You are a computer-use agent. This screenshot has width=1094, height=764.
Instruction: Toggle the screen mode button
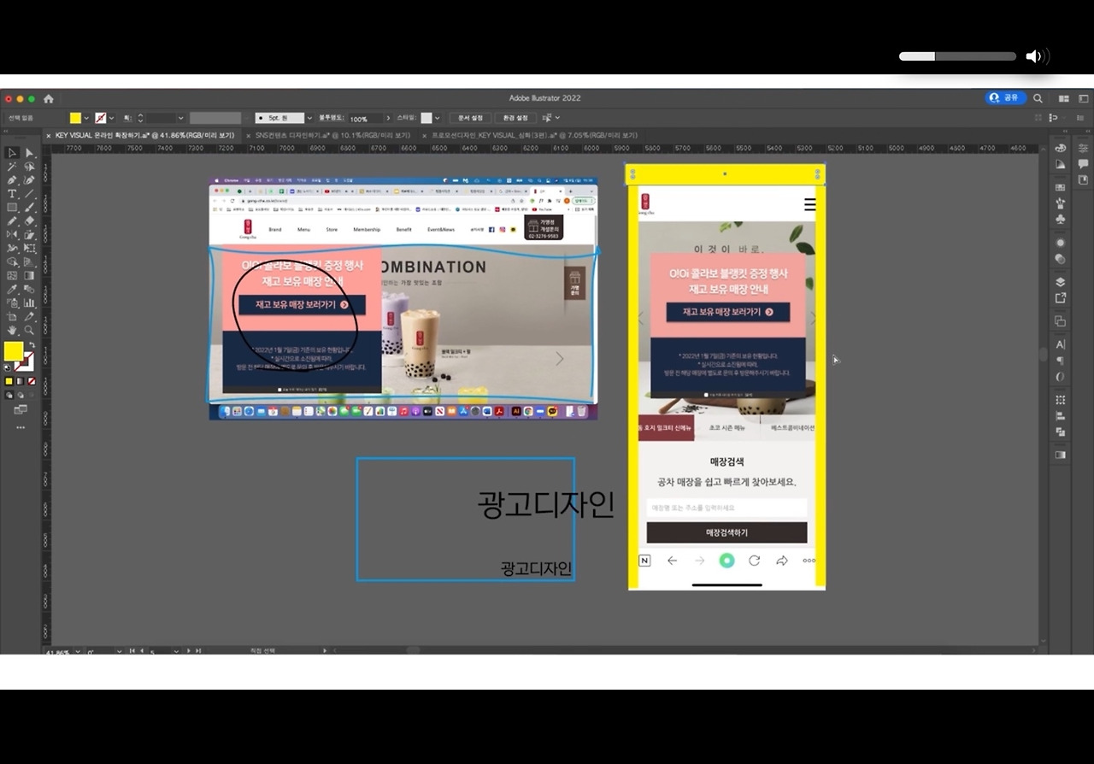tap(21, 410)
